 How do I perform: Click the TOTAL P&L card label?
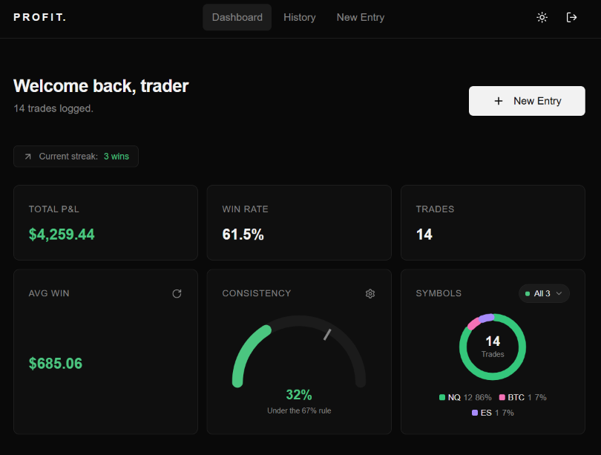(54, 209)
